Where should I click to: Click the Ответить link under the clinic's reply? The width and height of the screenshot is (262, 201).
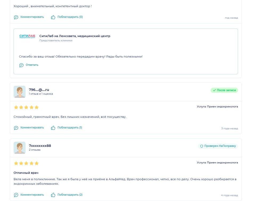tap(32, 65)
